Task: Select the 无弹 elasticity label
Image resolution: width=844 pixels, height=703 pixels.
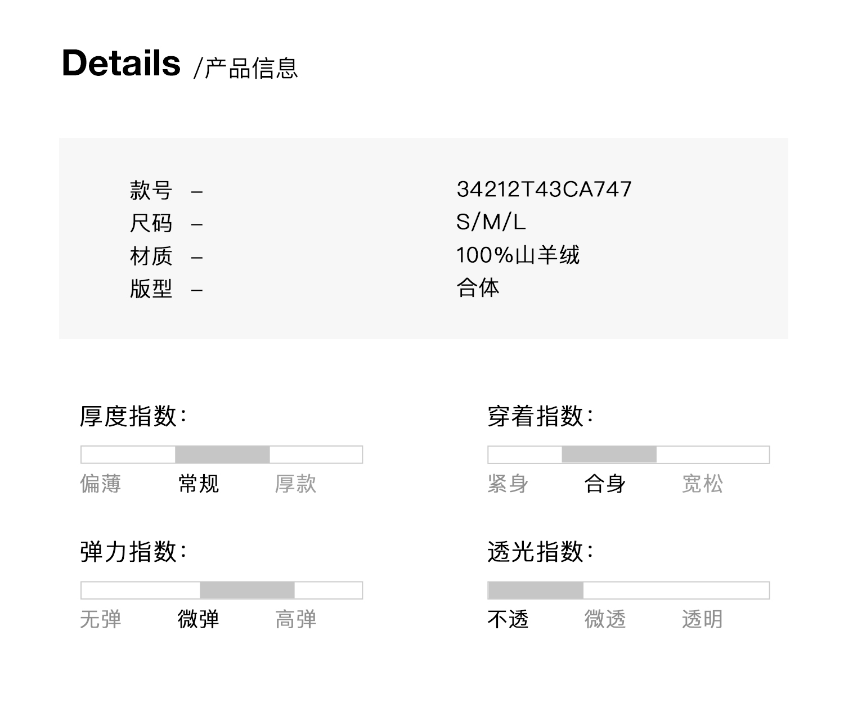Action: point(101,619)
